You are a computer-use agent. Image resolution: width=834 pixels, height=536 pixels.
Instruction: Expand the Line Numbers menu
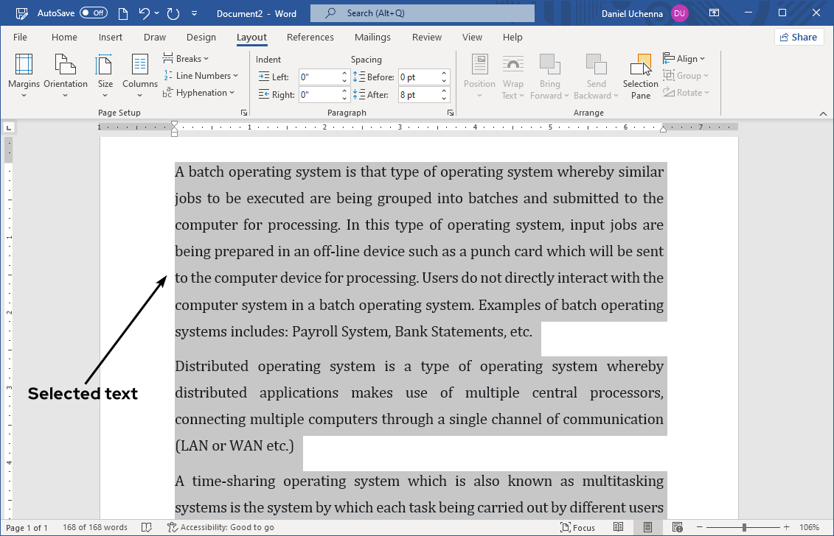(x=202, y=75)
